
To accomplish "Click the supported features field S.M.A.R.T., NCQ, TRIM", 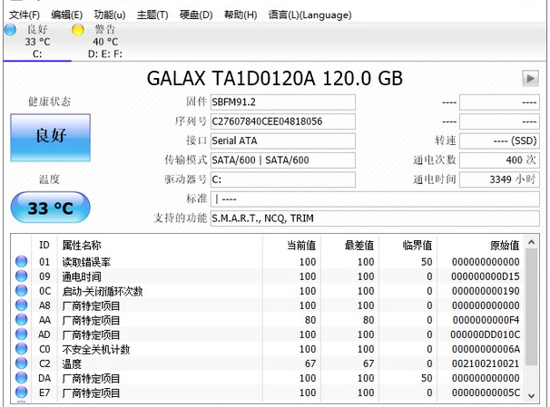I will (x=375, y=218).
